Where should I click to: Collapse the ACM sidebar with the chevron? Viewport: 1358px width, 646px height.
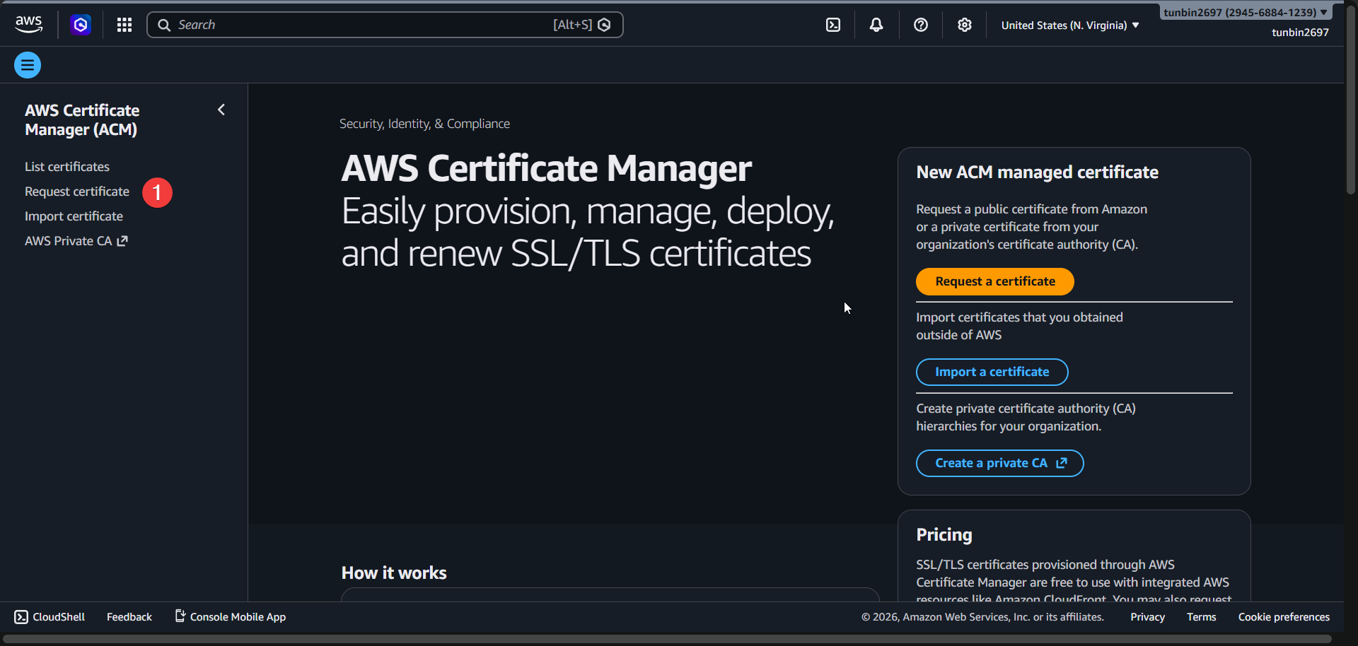(221, 110)
